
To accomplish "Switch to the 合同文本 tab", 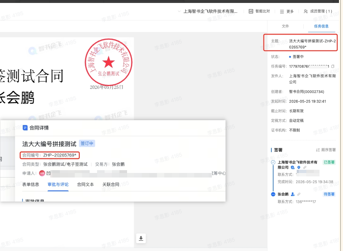I will [85, 184].
